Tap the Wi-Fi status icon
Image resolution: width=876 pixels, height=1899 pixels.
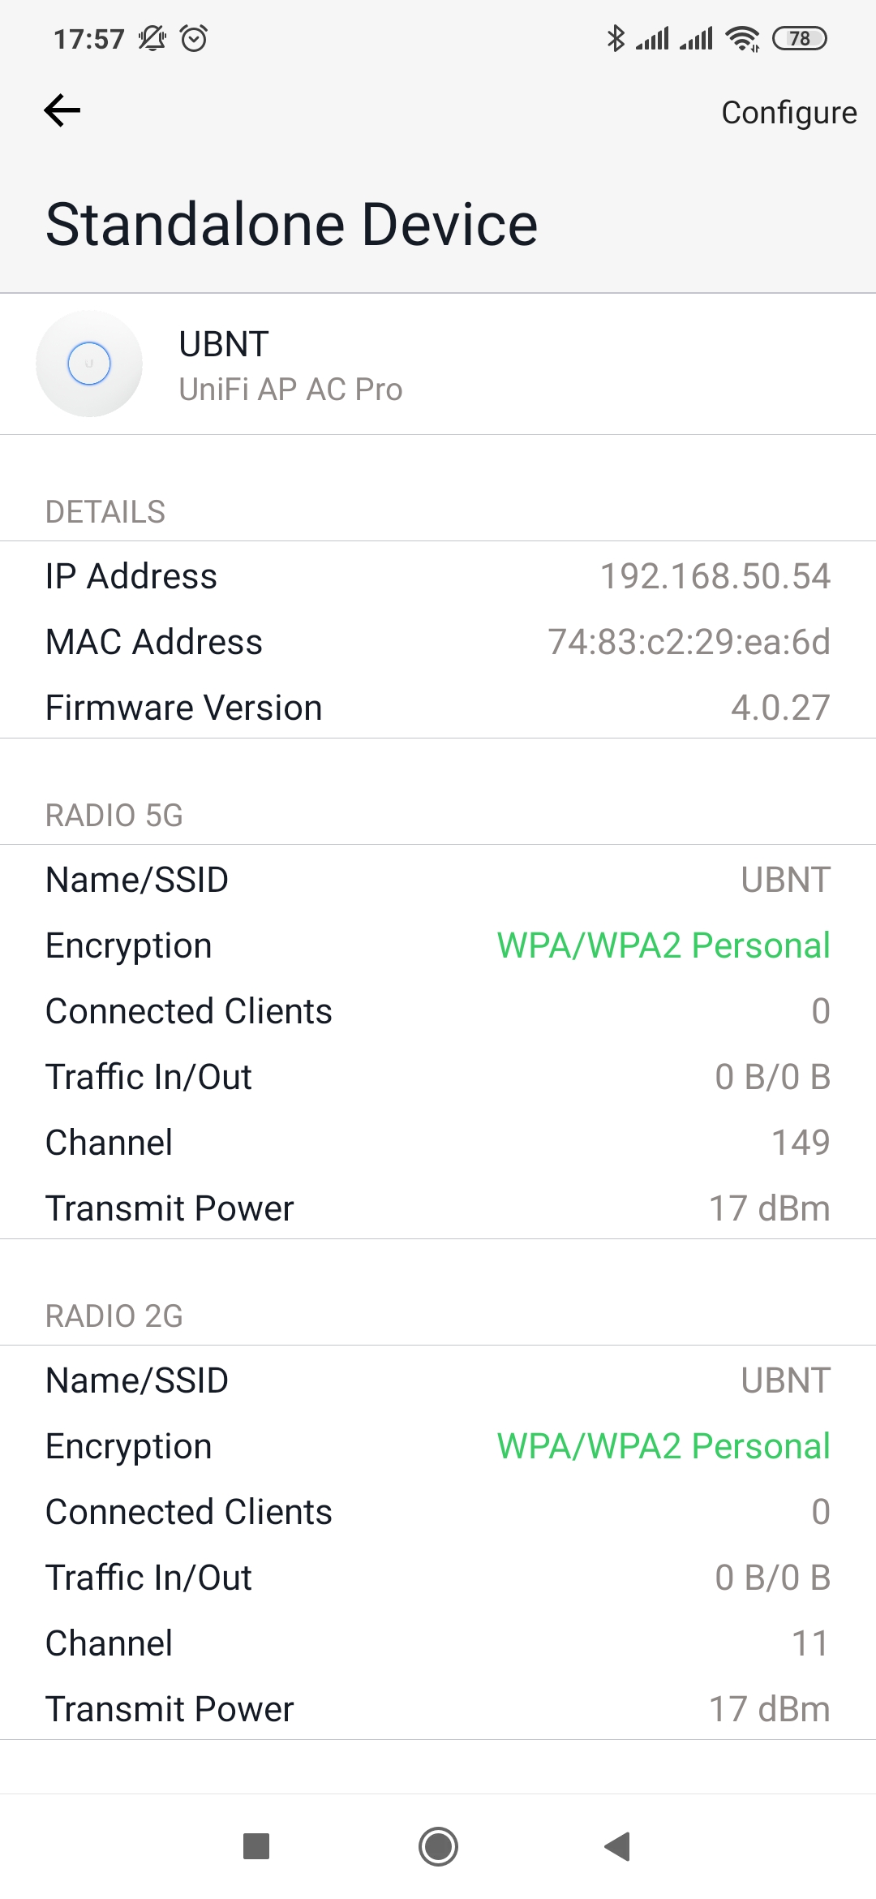742,38
